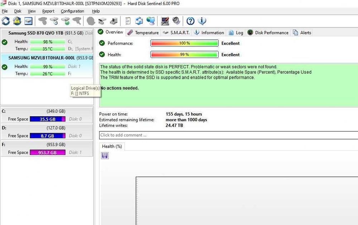Select the Samsung SSD 870 QVO 1TB disk
The width and height of the screenshot is (358, 225).
click(47, 41)
